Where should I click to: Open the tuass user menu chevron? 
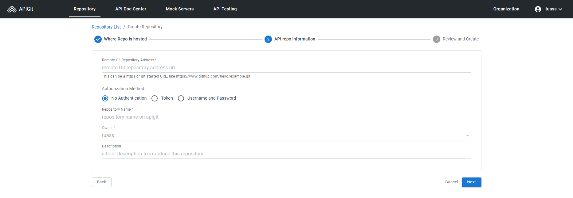click(x=560, y=9)
